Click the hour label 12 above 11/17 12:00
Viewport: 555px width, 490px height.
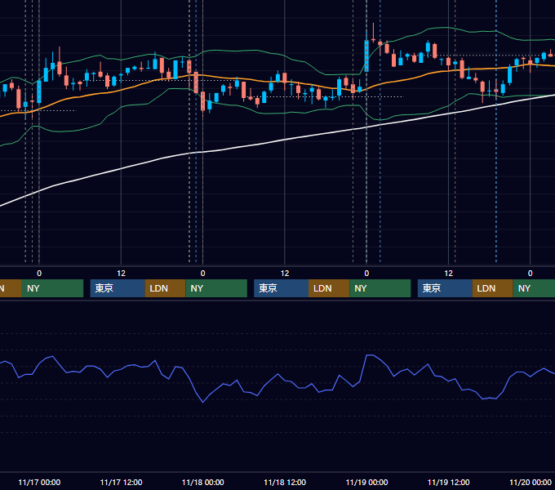121,274
